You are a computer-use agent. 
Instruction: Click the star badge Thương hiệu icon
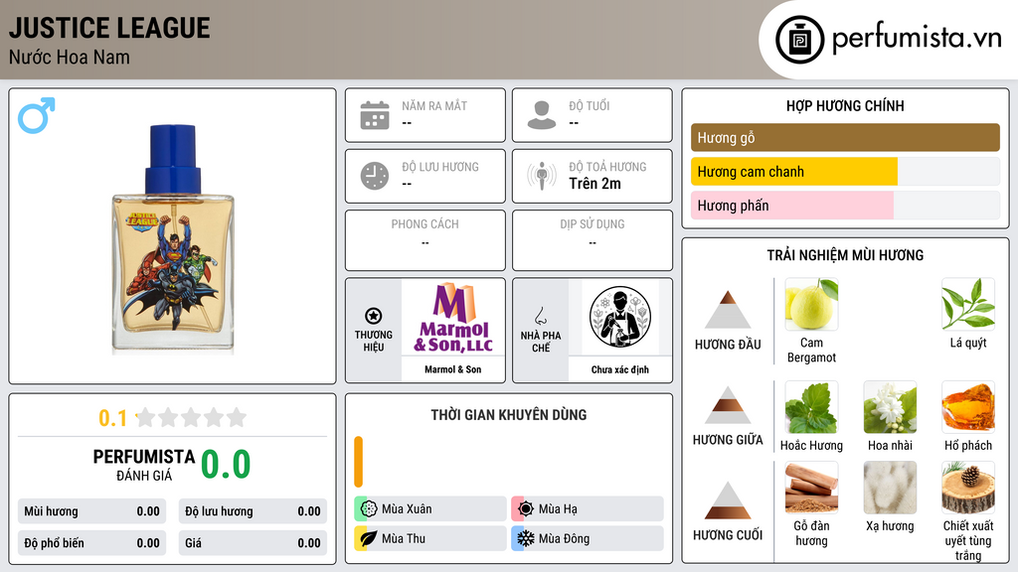[x=374, y=316]
